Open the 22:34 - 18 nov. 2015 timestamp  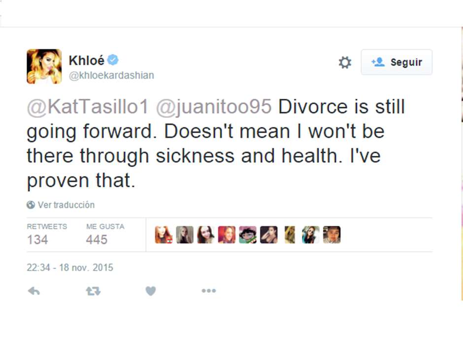[70, 268]
